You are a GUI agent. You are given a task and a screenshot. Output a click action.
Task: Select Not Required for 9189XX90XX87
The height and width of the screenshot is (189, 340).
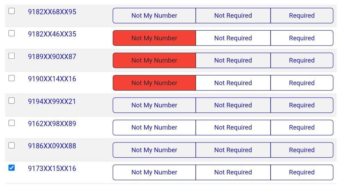pyautogui.click(x=233, y=60)
